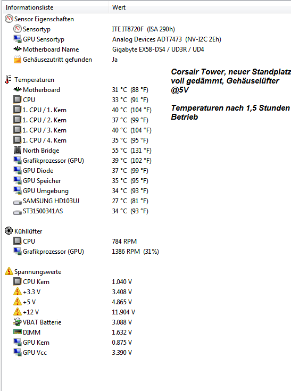Click the CPU Kern voltage icon
The image size is (291, 391).
click(18, 281)
